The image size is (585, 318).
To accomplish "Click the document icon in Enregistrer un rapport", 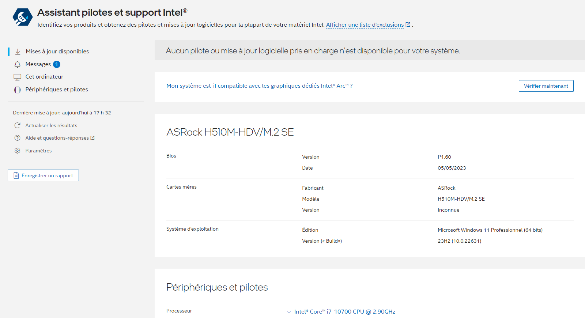I will (16, 175).
